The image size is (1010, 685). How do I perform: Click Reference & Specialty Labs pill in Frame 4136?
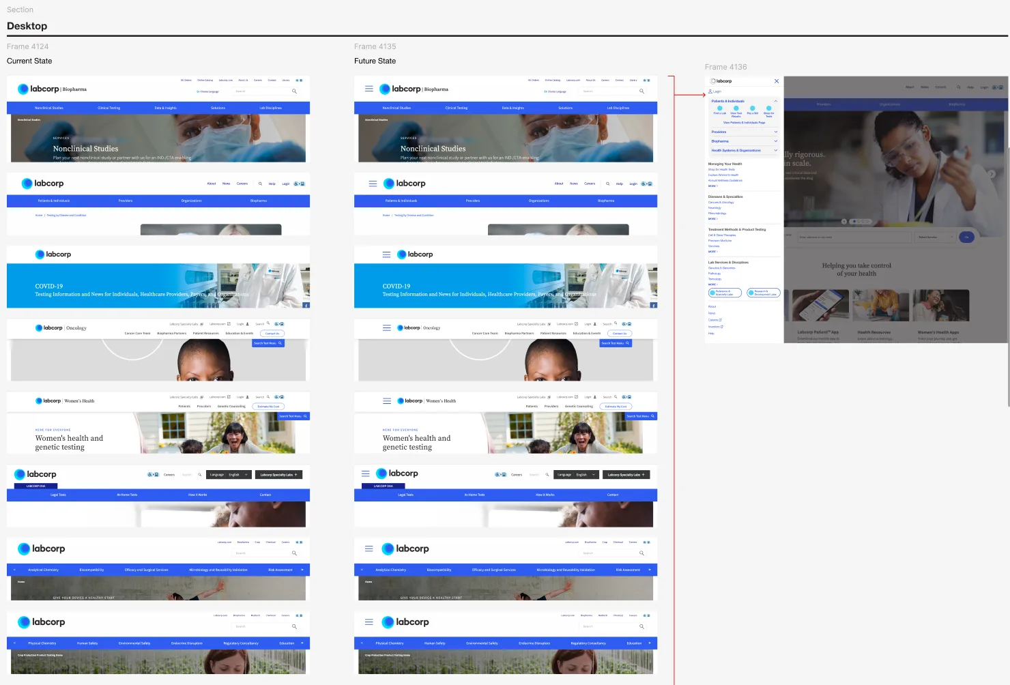(725, 293)
